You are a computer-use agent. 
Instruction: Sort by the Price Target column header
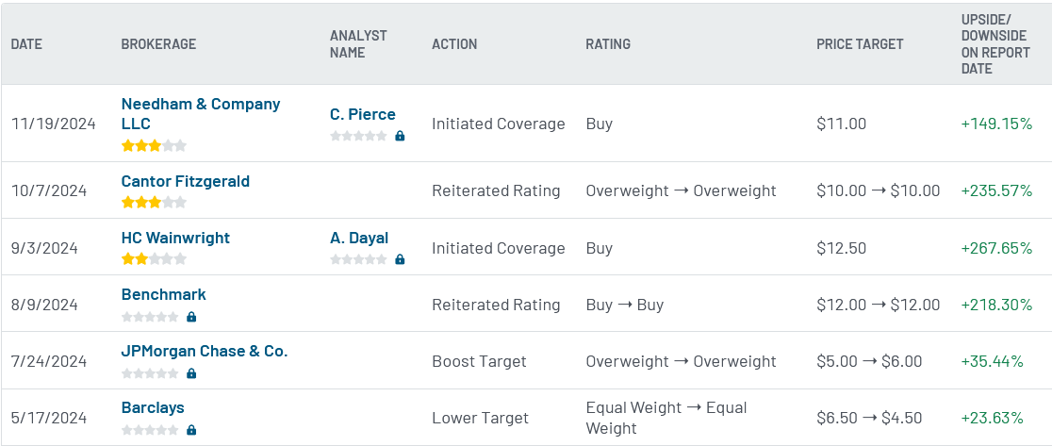click(860, 44)
